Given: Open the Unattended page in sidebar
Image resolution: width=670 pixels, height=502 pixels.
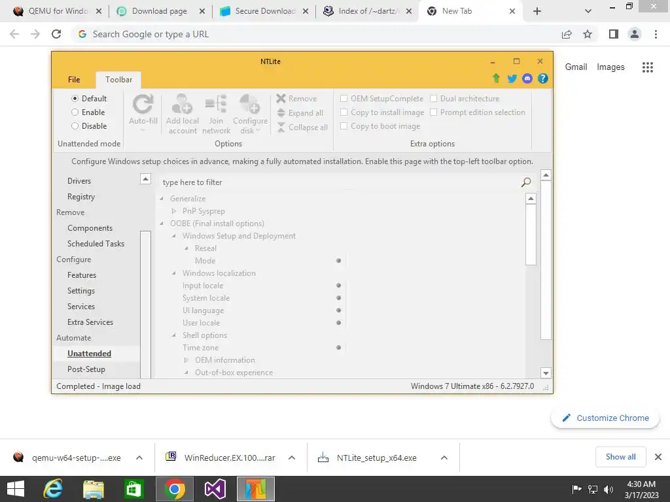Looking at the screenshot, I should (89, 354).
